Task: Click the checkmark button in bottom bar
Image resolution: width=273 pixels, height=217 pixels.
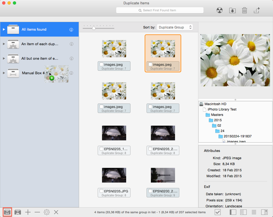Action: [218, 212]
